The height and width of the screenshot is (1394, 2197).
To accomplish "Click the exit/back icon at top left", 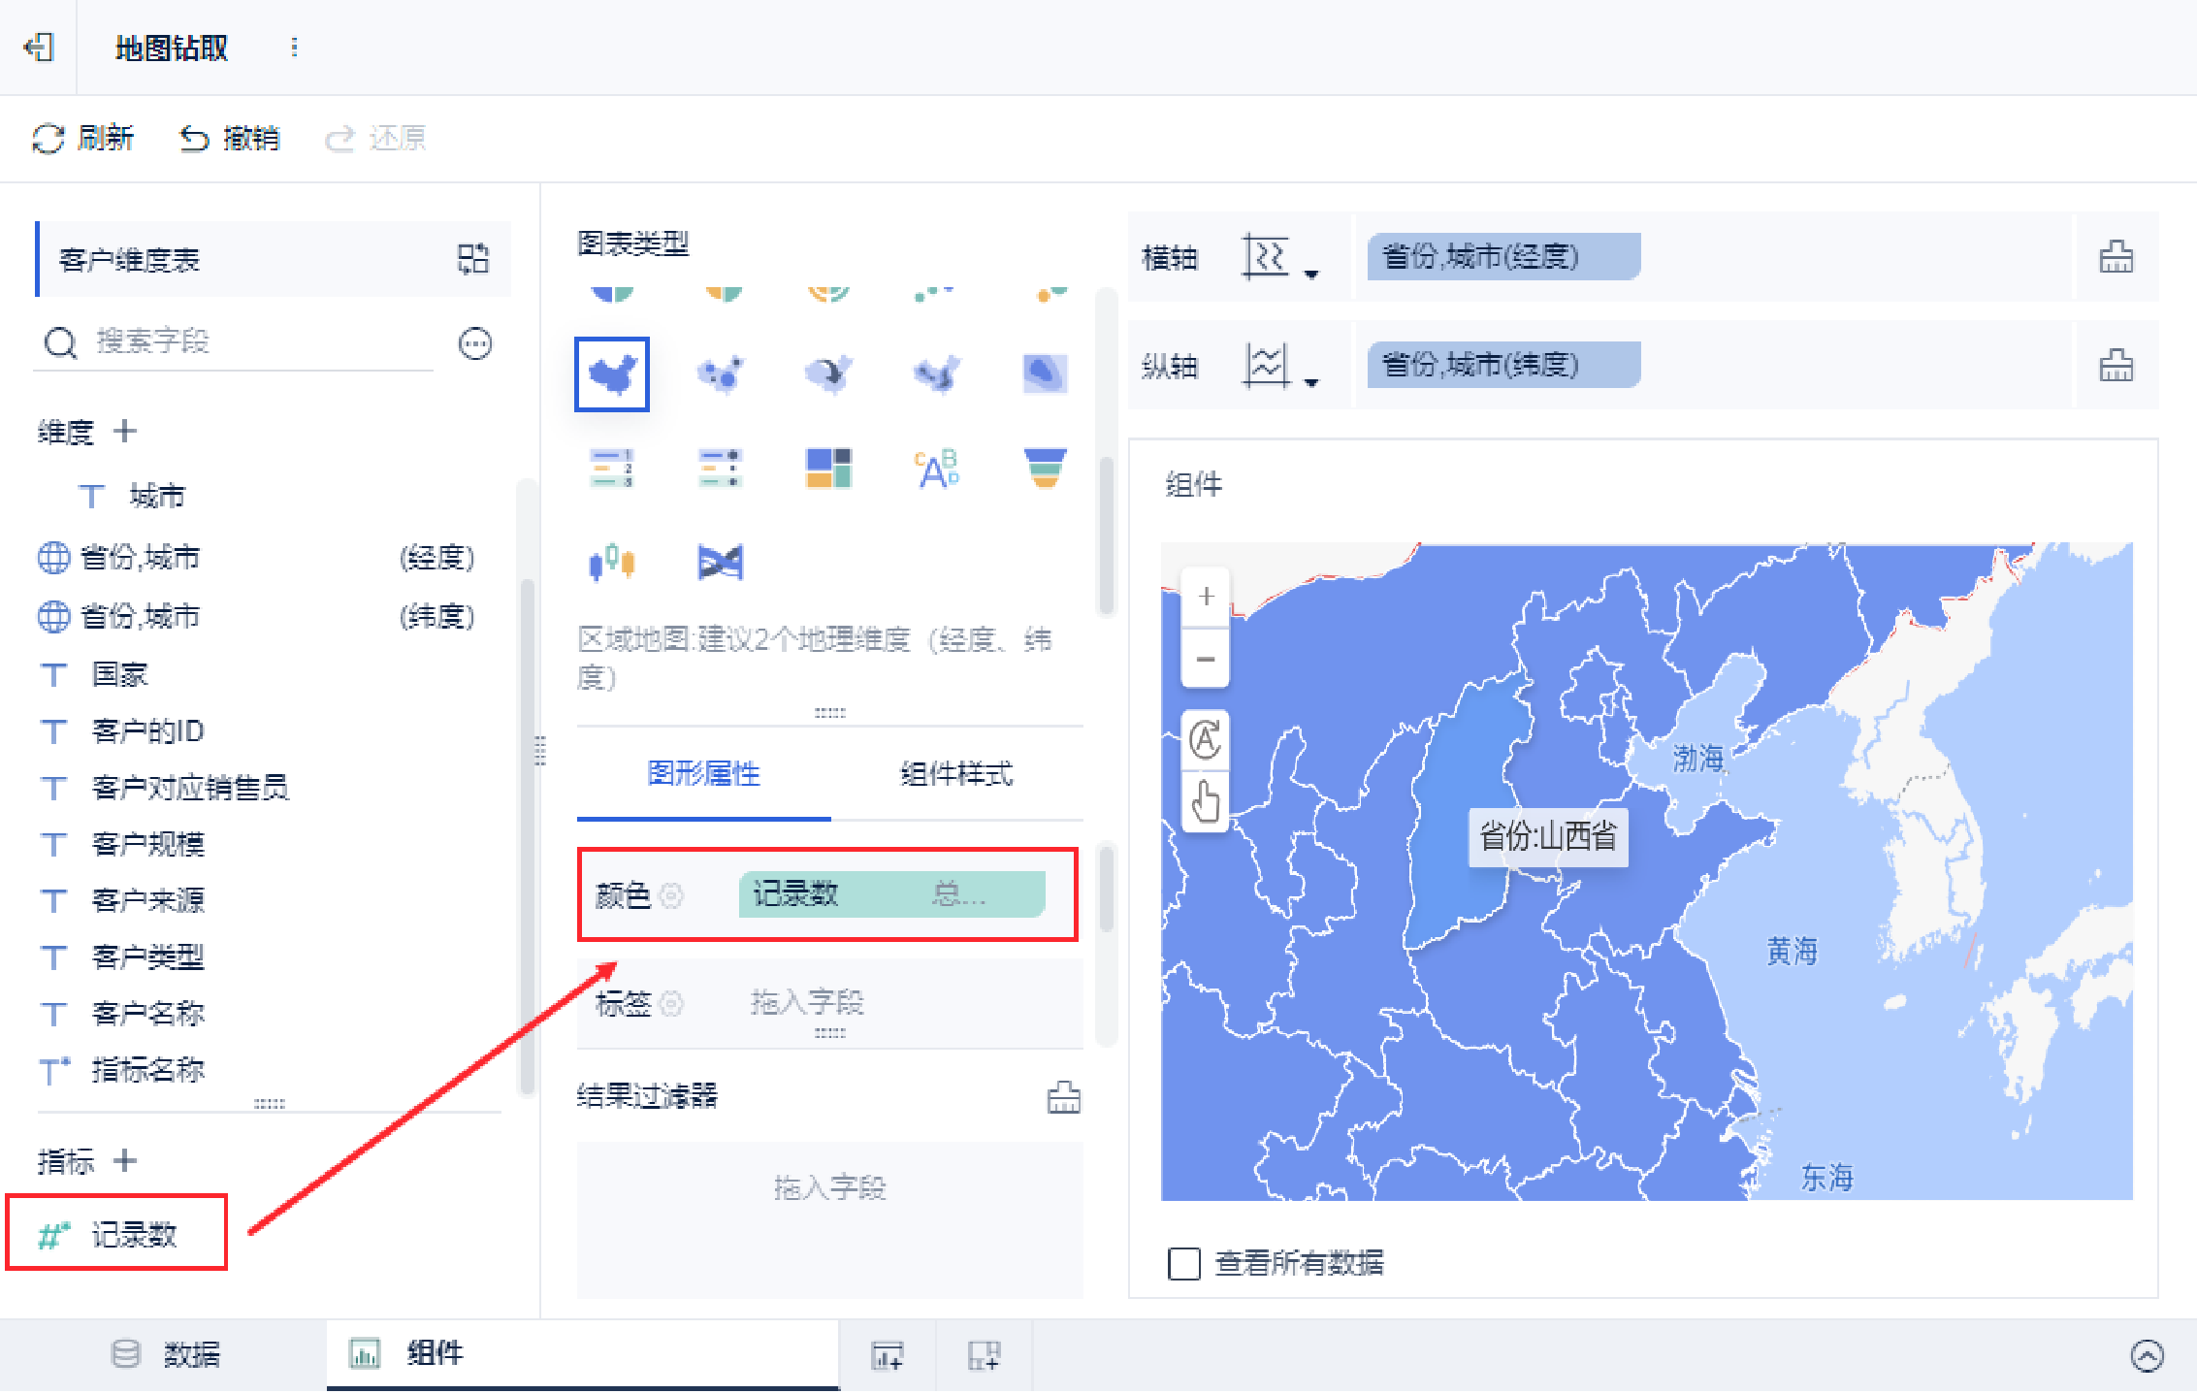I will (x=39, y=47).
